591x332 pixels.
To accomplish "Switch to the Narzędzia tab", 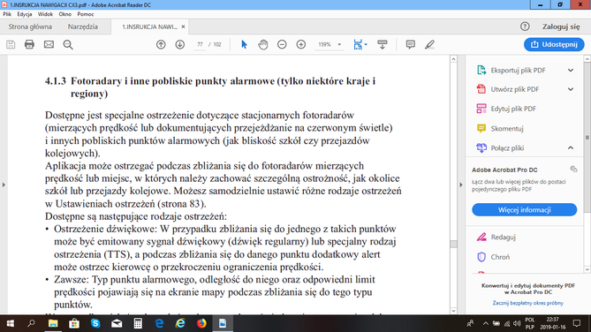I will click(x=82, y=26).
